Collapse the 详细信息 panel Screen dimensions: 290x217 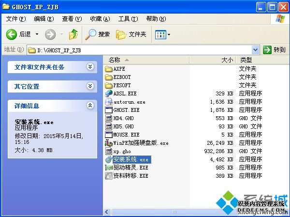pyautogui.click(x=90, y=106)
